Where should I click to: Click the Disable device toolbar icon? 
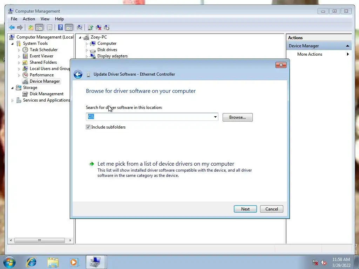[107, 28]
